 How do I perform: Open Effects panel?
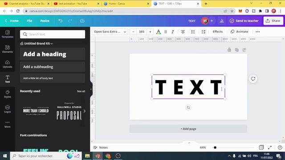[218, 32]
